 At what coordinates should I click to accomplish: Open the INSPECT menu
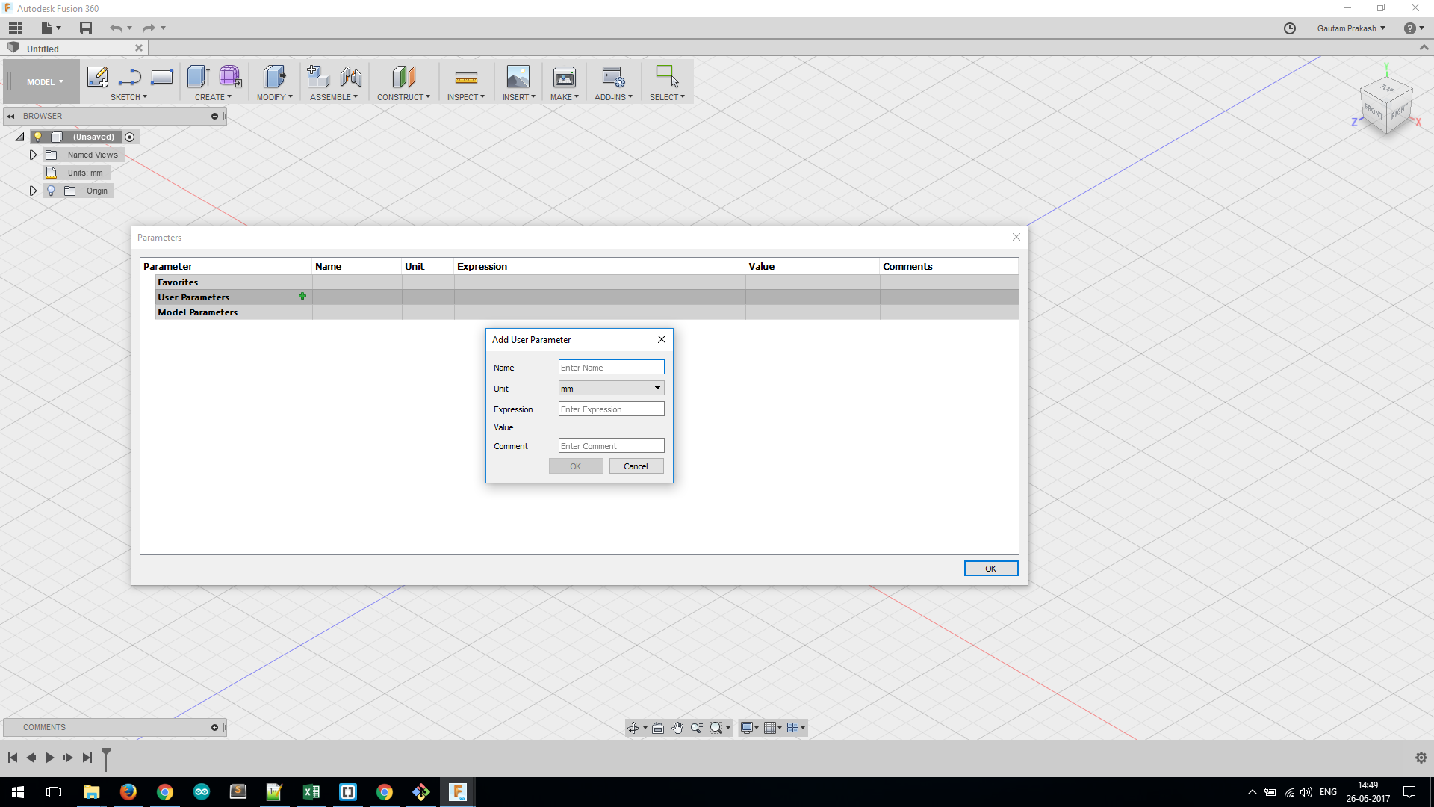coord(466,97)
